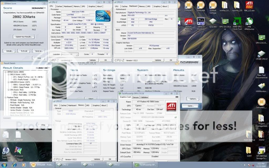Viewport: 269px width, 168px height.
Task: Select the HP USB Disk Storage Format icon
Action: pos(261,153)
